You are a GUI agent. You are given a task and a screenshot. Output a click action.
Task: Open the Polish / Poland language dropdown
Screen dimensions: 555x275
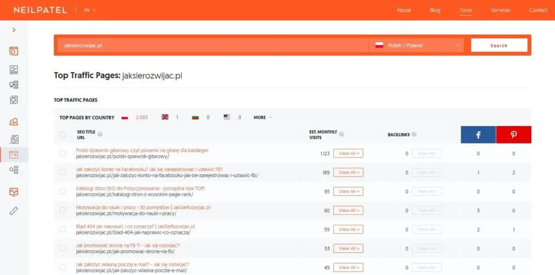pos(416,45)
